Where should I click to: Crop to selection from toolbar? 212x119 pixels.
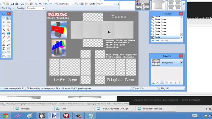tap(36, 4)
